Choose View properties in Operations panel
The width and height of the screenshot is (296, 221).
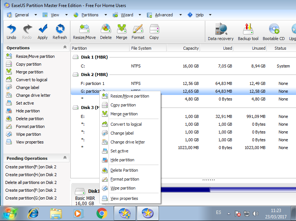(25, 142)
